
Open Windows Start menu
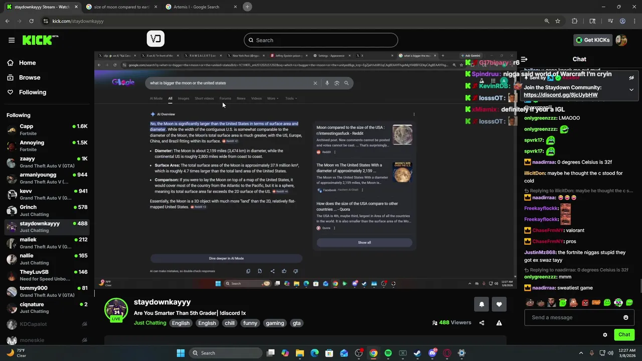click(181, 353)
